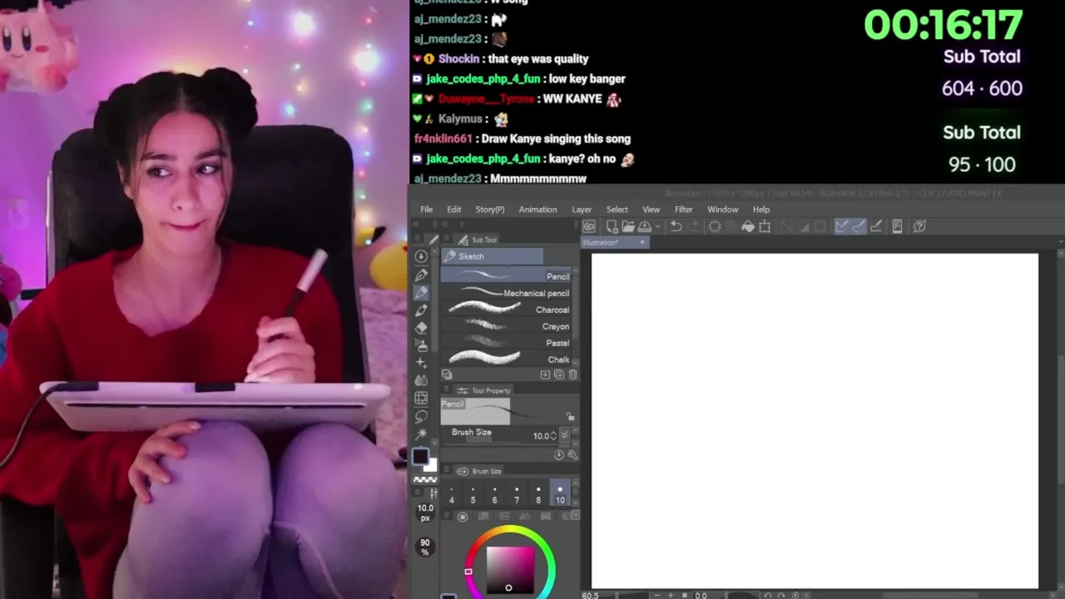1065x599 pixels.
Task: Redo the last action
Action: (x=693, y=226)
